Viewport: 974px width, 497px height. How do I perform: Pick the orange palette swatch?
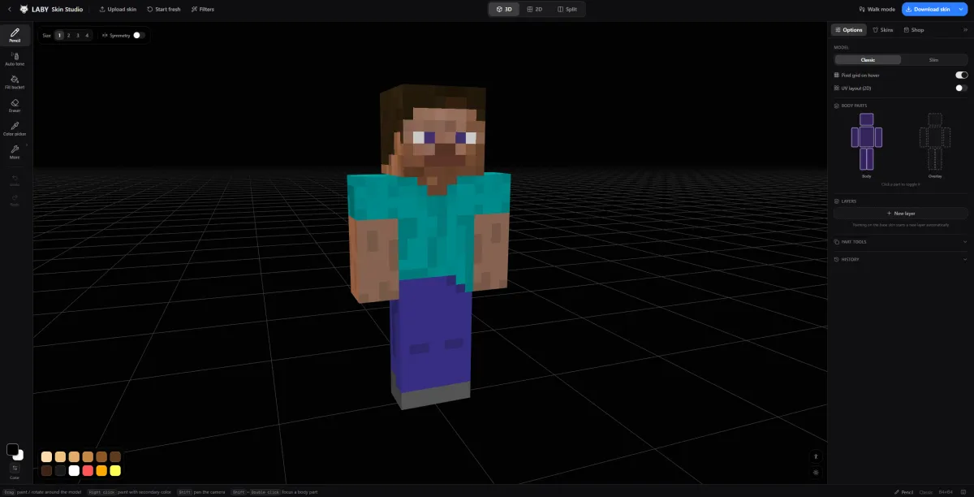coord(101,470)
